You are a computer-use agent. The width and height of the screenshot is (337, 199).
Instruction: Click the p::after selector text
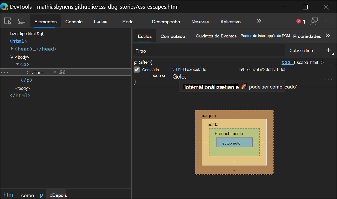pos(143,62)
